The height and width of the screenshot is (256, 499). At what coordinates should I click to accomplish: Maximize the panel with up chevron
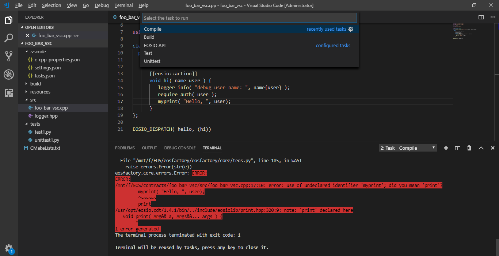481,148
